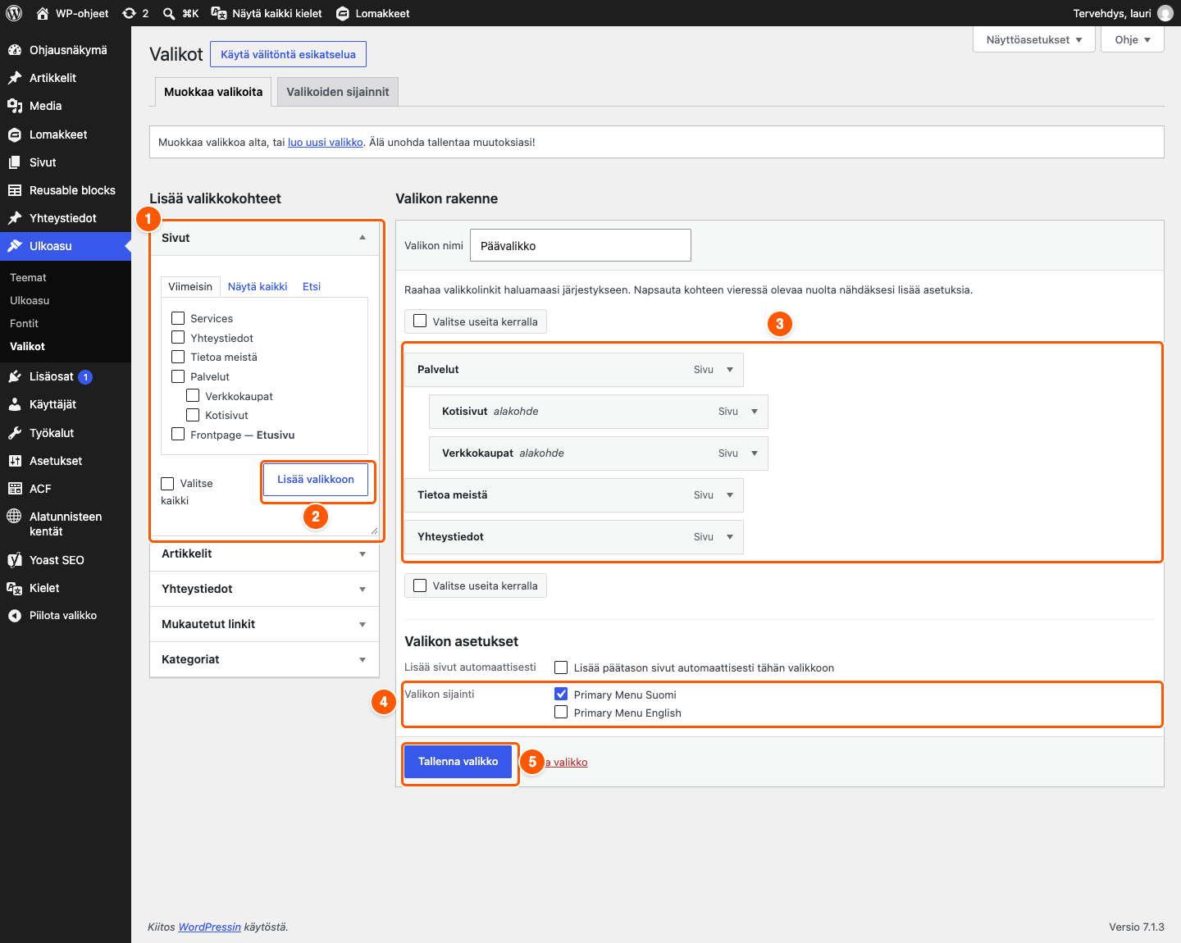Uncheck Primary Menu Suomi location
The width and height of the screenshot is (1181, 943).
pyautogui.click(x=561, y=694)
